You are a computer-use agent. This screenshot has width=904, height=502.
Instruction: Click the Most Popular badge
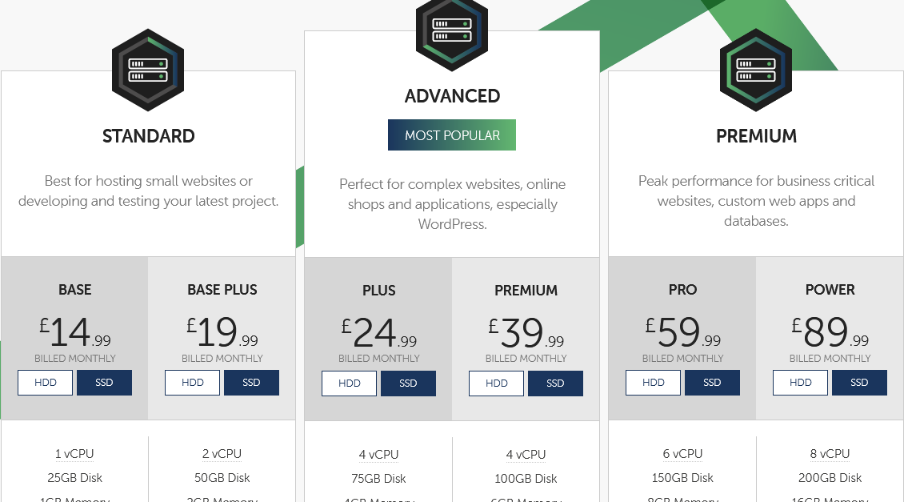point(452,135)
